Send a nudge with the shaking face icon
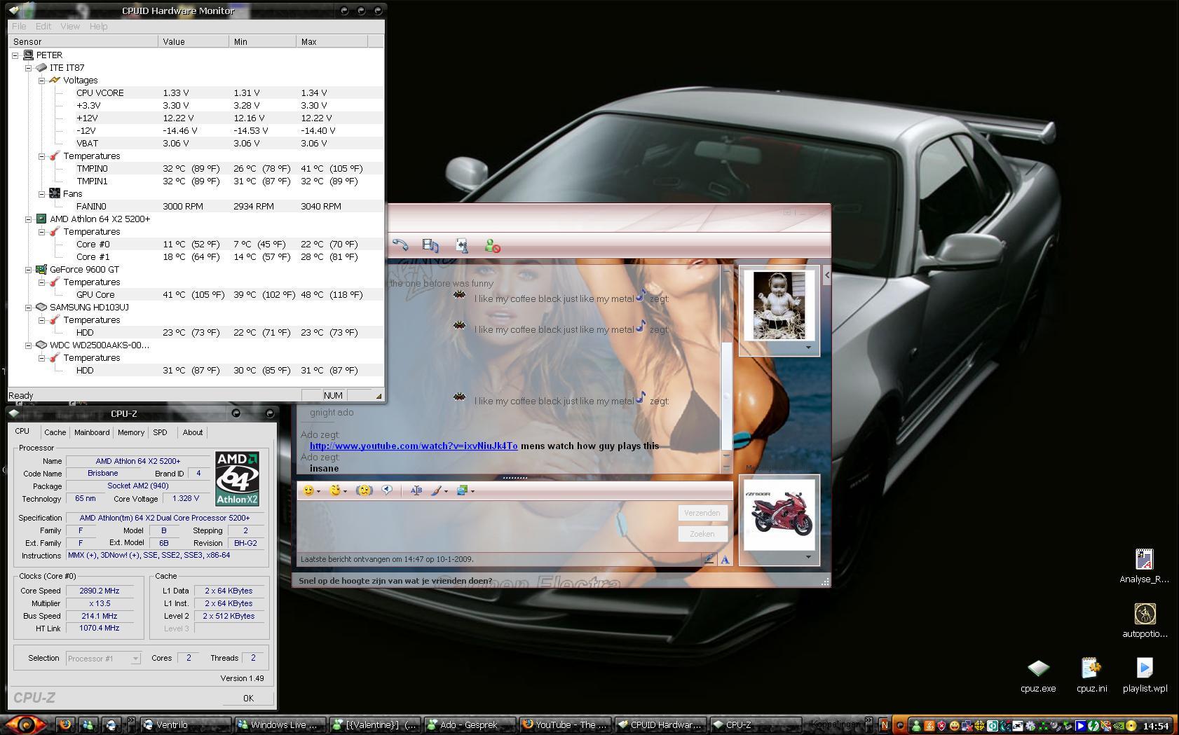This screenshot has height=735, width=1179. [x=364, y=490]
